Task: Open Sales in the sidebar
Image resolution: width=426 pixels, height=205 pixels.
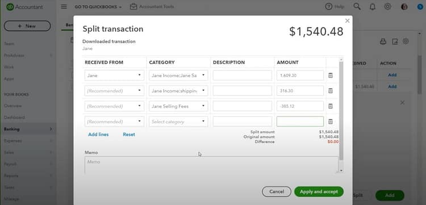Action: [x=9, y=153]
